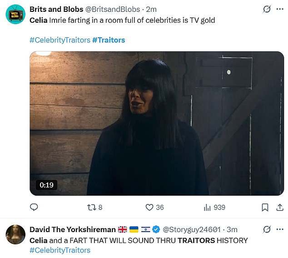
Task: Open #CelebrityTraitors hashtag in David's tweet
Action: [60, 250]
